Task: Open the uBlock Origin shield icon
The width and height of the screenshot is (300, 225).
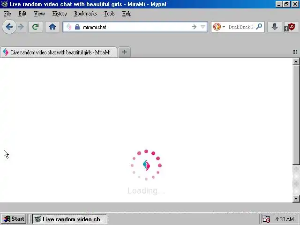Action: click(x=291, y=27)
